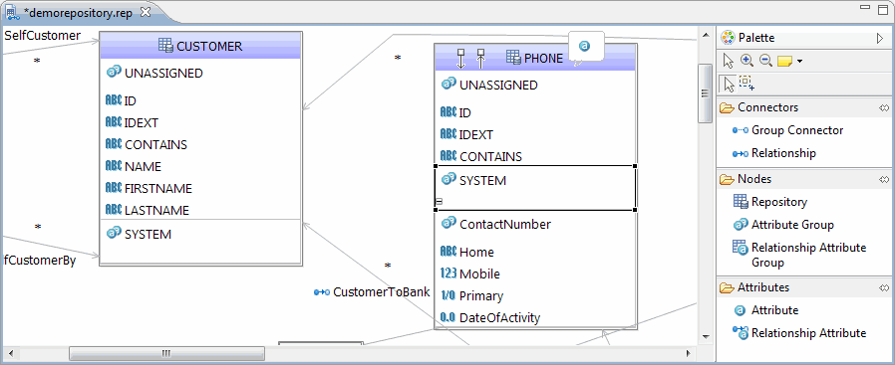Select the CONTAINS attribute in CUSTOMER
The image size is (895, 365).
coord(147,144)
